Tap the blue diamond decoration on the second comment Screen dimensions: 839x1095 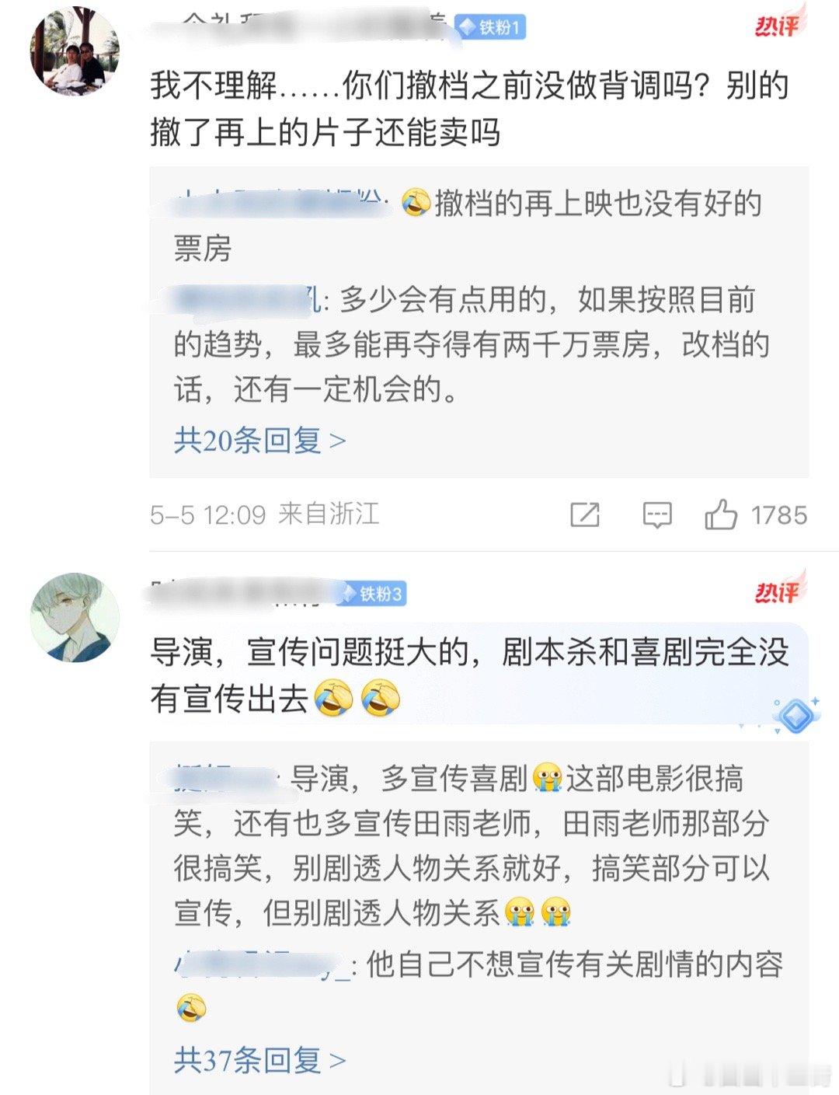(x=796, y=715)
